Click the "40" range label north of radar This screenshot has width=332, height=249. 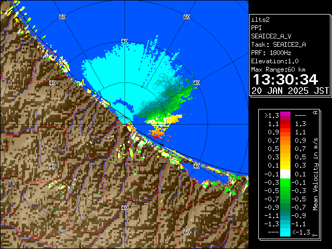pos(125,41)
